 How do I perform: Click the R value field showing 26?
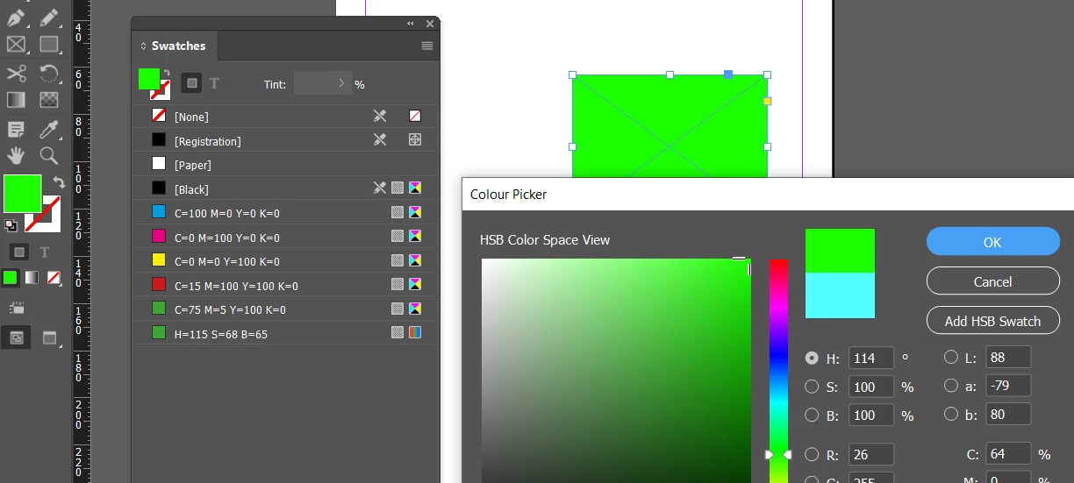[x=871, y=454]
